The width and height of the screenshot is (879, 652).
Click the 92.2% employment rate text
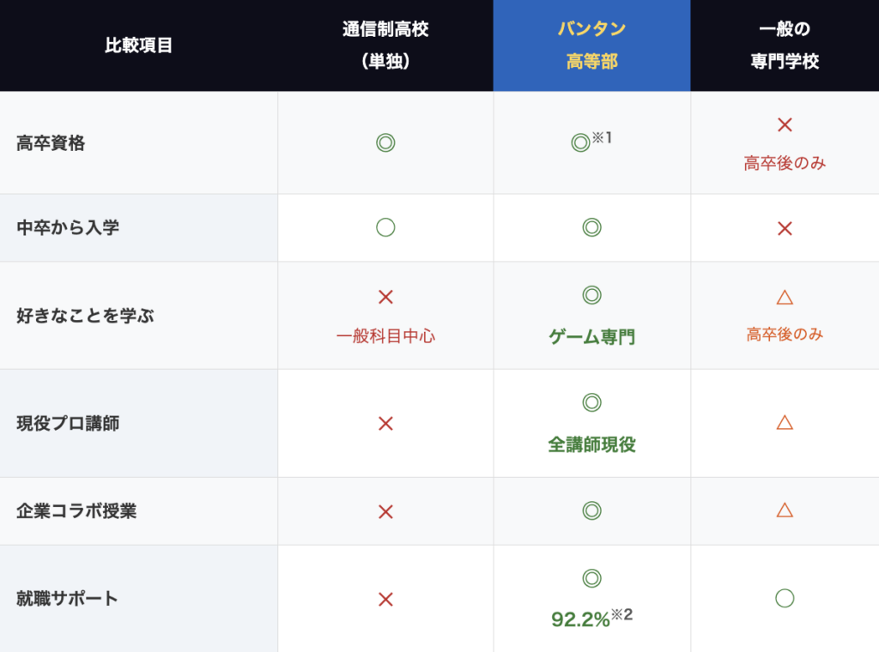[x=581, y=619]
